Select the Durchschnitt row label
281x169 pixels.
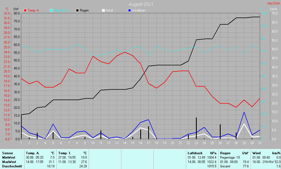[12, 166]
